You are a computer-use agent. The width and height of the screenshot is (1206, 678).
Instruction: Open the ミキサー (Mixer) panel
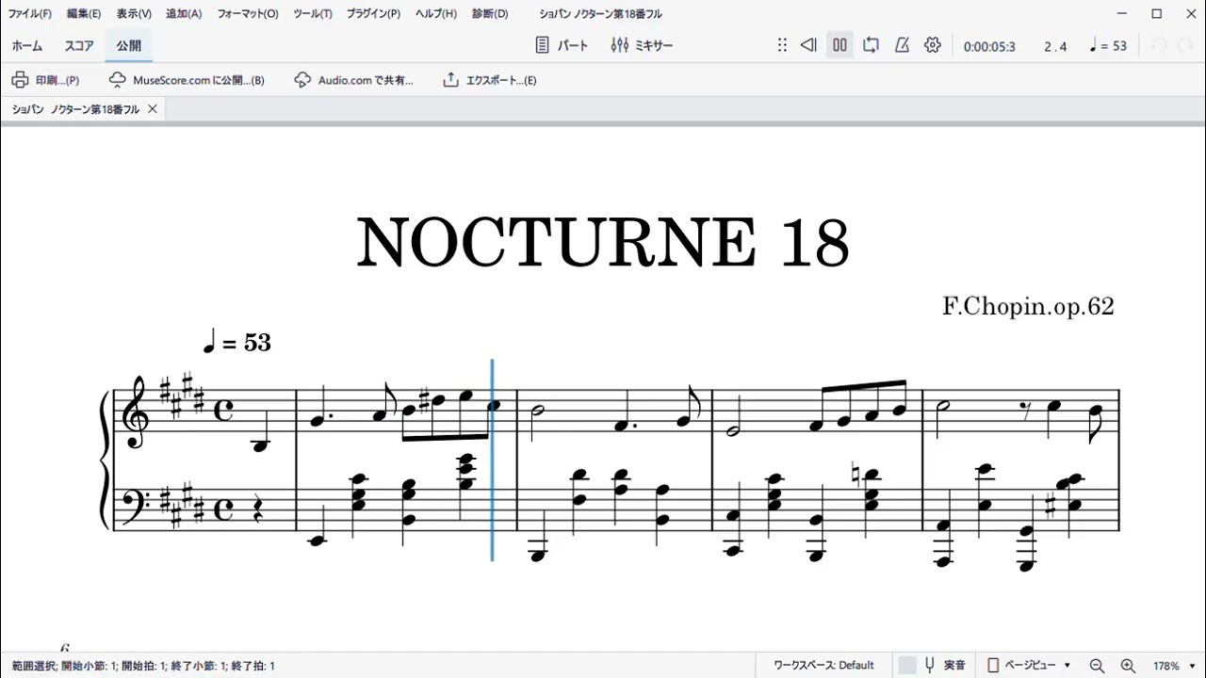point(642,45)
